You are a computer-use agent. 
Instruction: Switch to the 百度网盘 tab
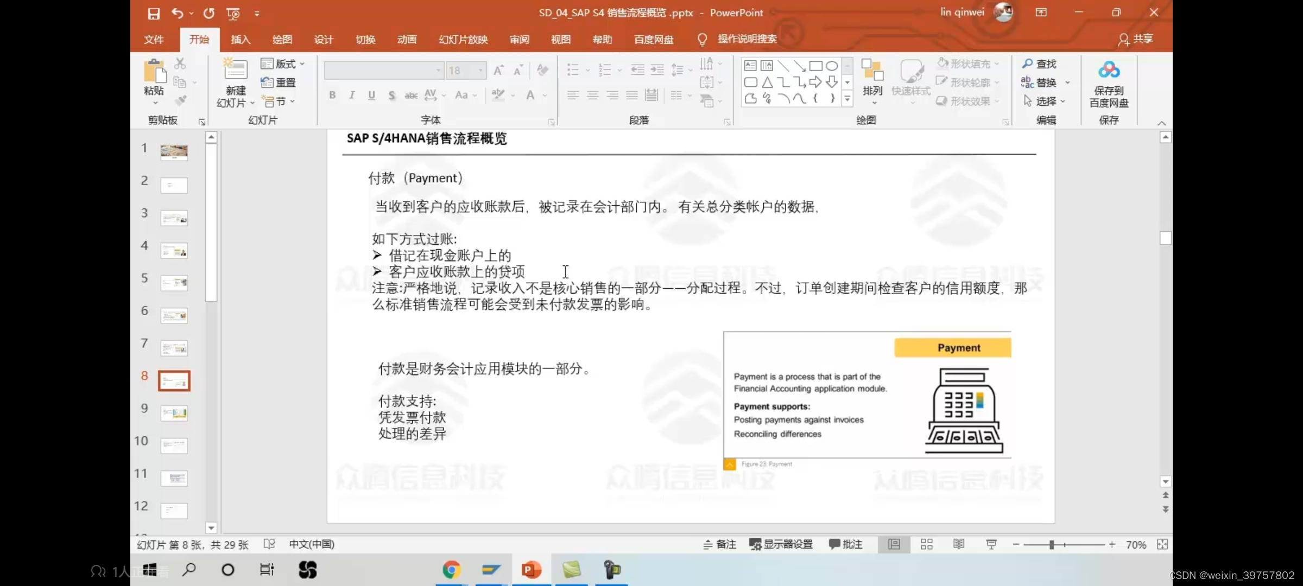654,39
